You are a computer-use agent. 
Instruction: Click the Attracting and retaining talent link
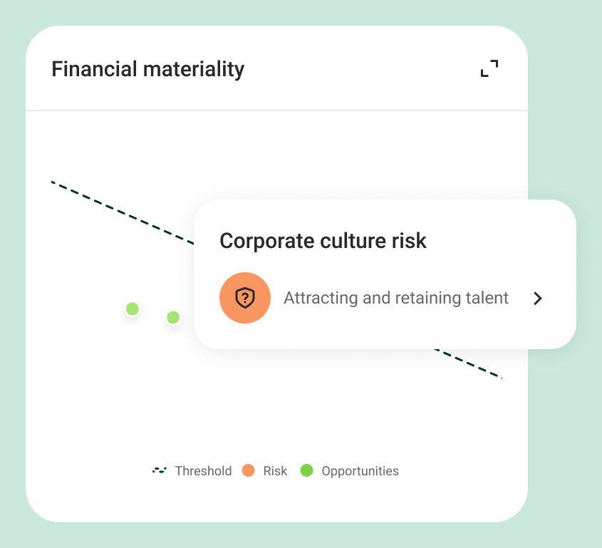tap(396, 298)
